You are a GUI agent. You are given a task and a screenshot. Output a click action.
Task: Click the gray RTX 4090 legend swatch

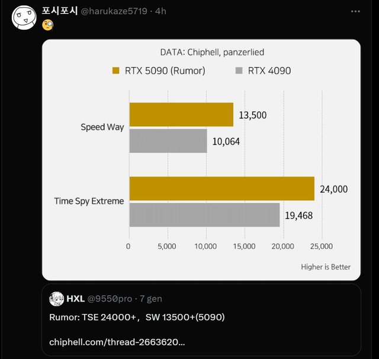239,71
